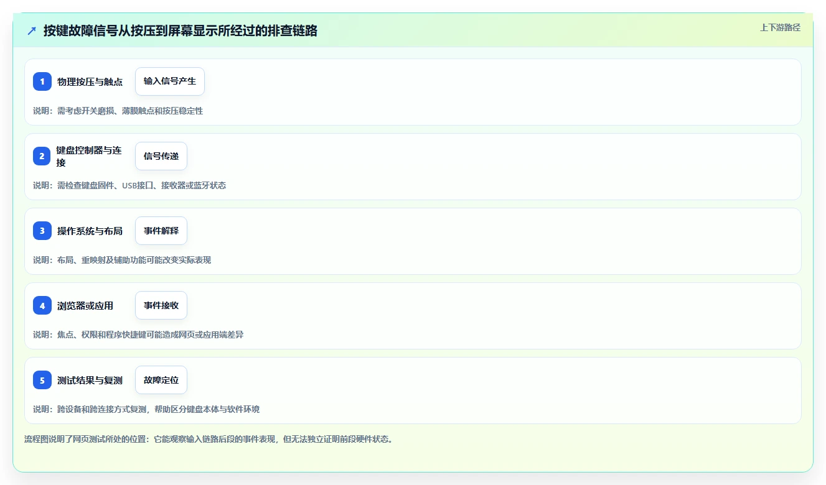This screenshot has height=485, width=826.
Task: Select the 浏览器或应用 step title
Action: click(85, 306)
